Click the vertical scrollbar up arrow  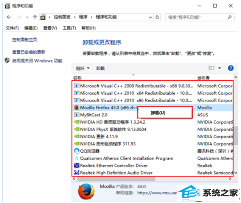tap(236, 77)
